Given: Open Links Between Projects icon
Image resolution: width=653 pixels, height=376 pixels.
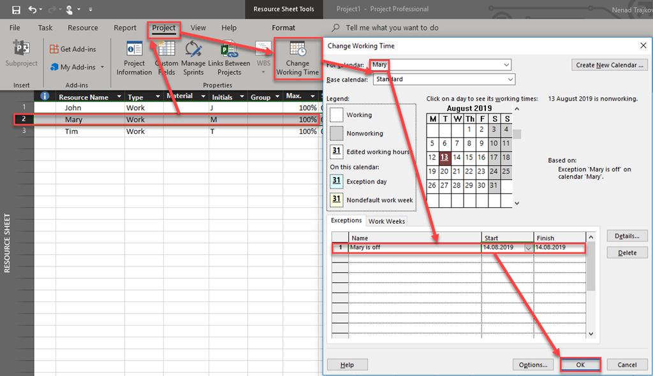Looking at the screenshot, I should (x=229, y=50).
